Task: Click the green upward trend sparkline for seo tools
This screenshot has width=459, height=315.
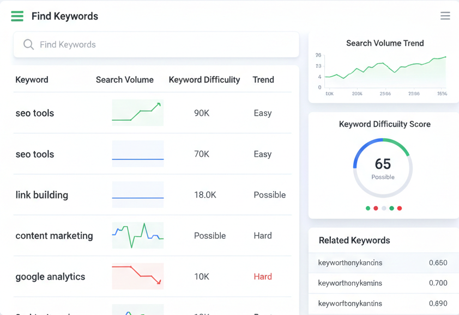Action: click(x=137, y=113)
